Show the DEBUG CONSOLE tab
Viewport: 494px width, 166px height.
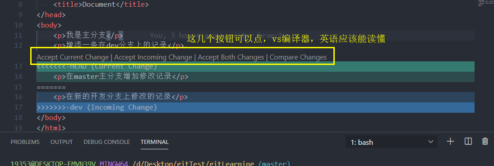107,142
